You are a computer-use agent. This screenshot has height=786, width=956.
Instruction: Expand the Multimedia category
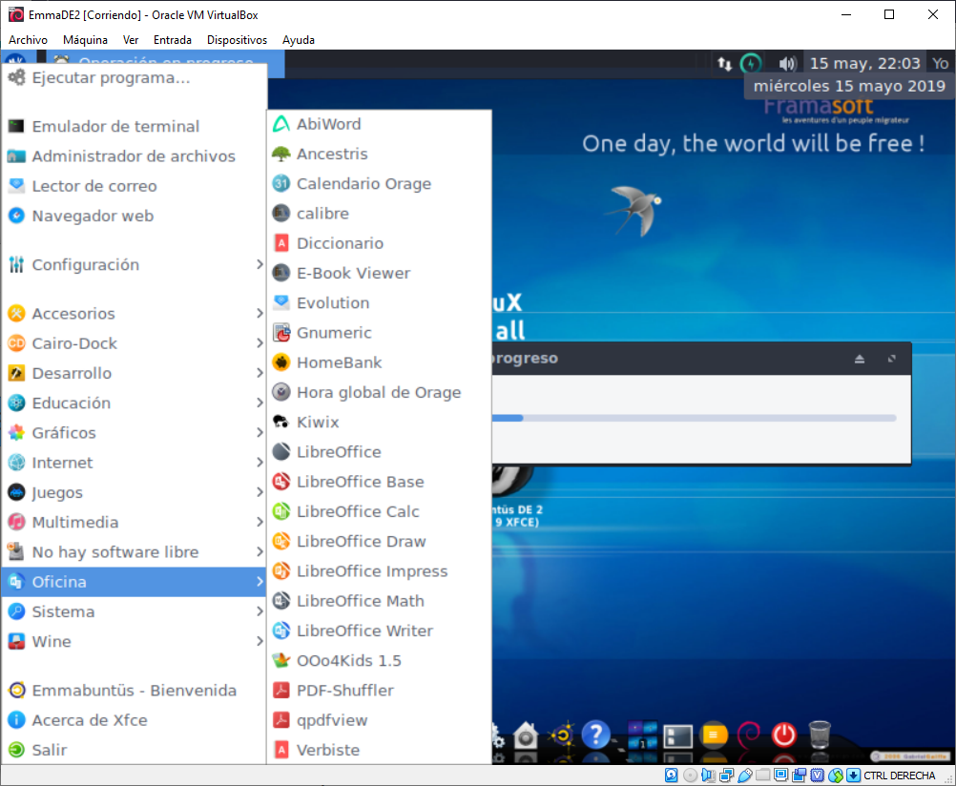point(75,523)
